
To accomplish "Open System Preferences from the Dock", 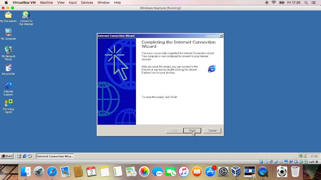I will pyautogui.click(x=223, y=172).
